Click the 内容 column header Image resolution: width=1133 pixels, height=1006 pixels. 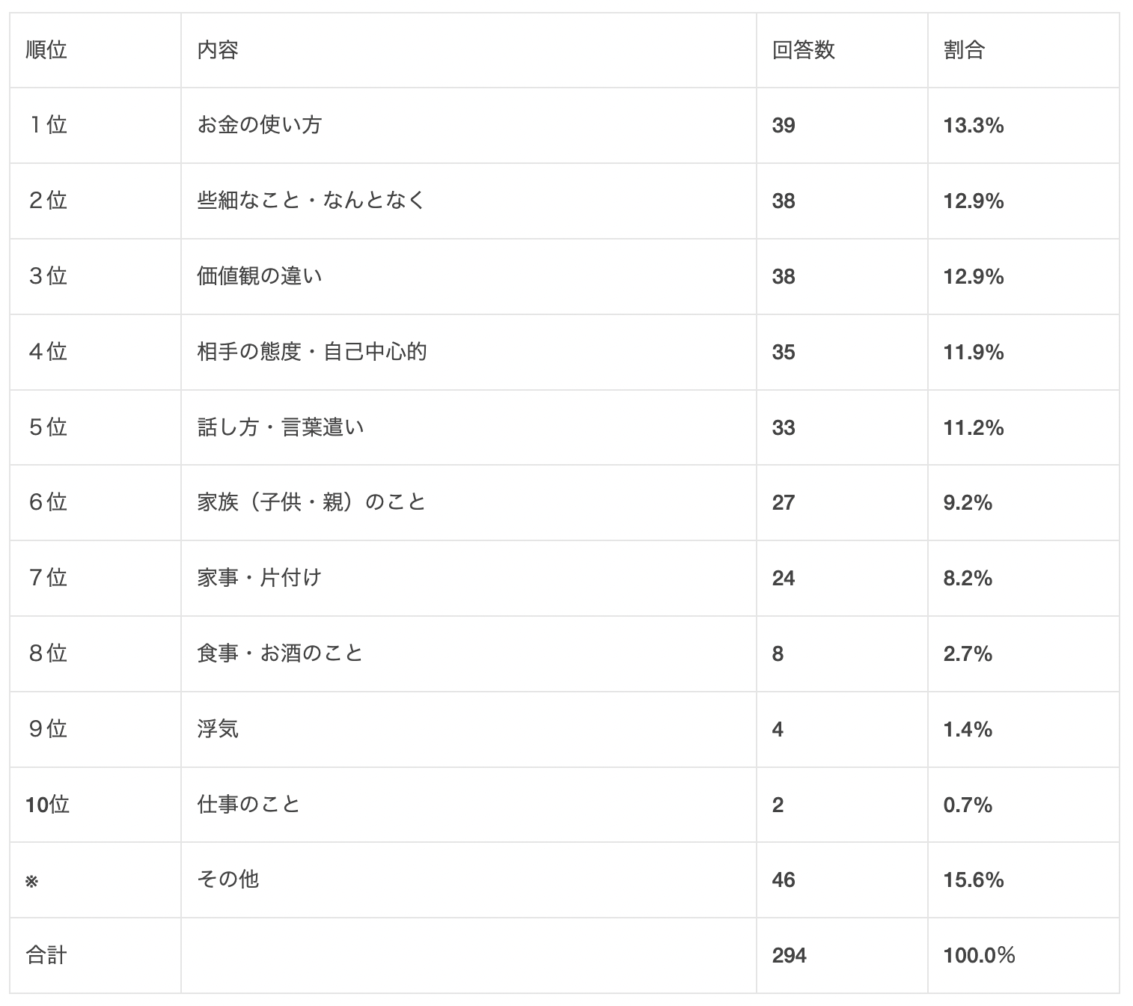click(x=218, y=50)
